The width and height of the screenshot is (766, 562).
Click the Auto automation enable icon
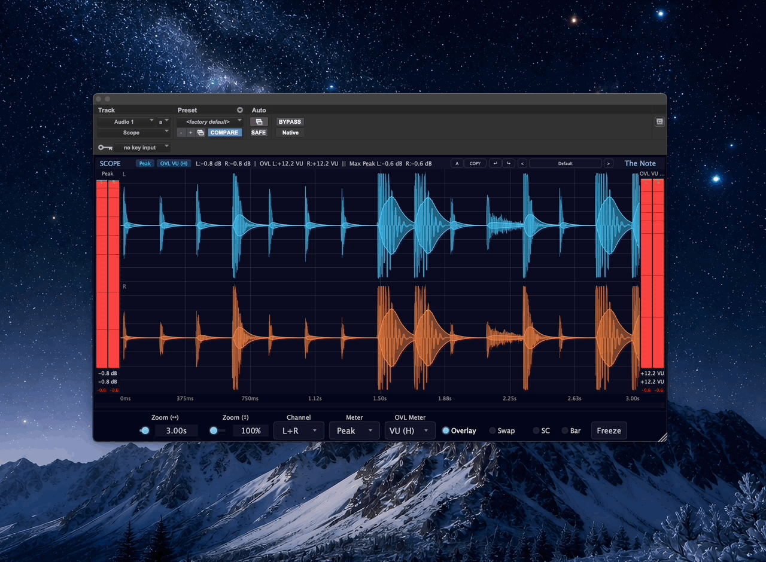pos(259,122)
